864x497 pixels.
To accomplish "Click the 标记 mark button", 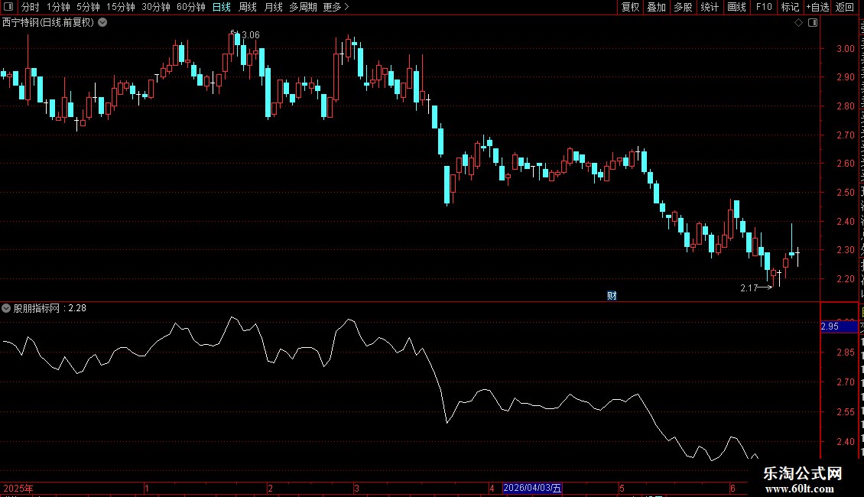I will 790,7.
